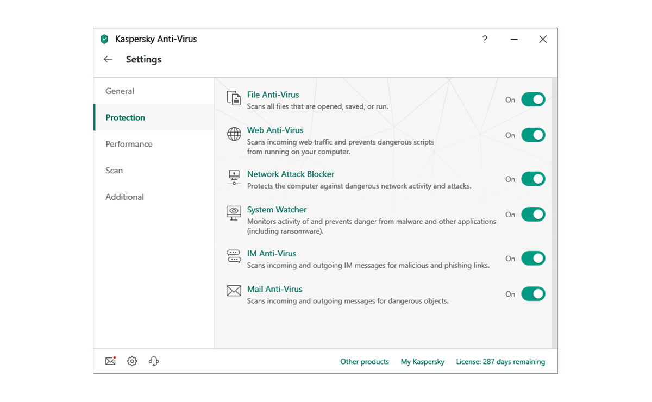Select the Protection settings tab

[154, 117]
